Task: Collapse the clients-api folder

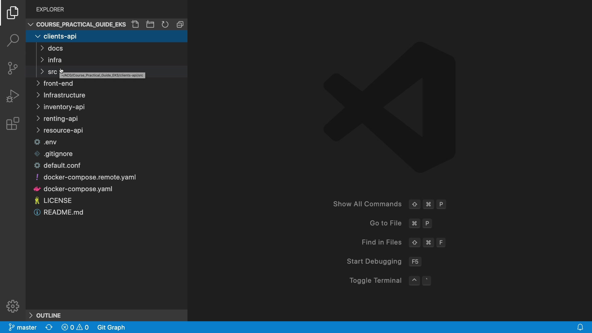Action: 60,36
